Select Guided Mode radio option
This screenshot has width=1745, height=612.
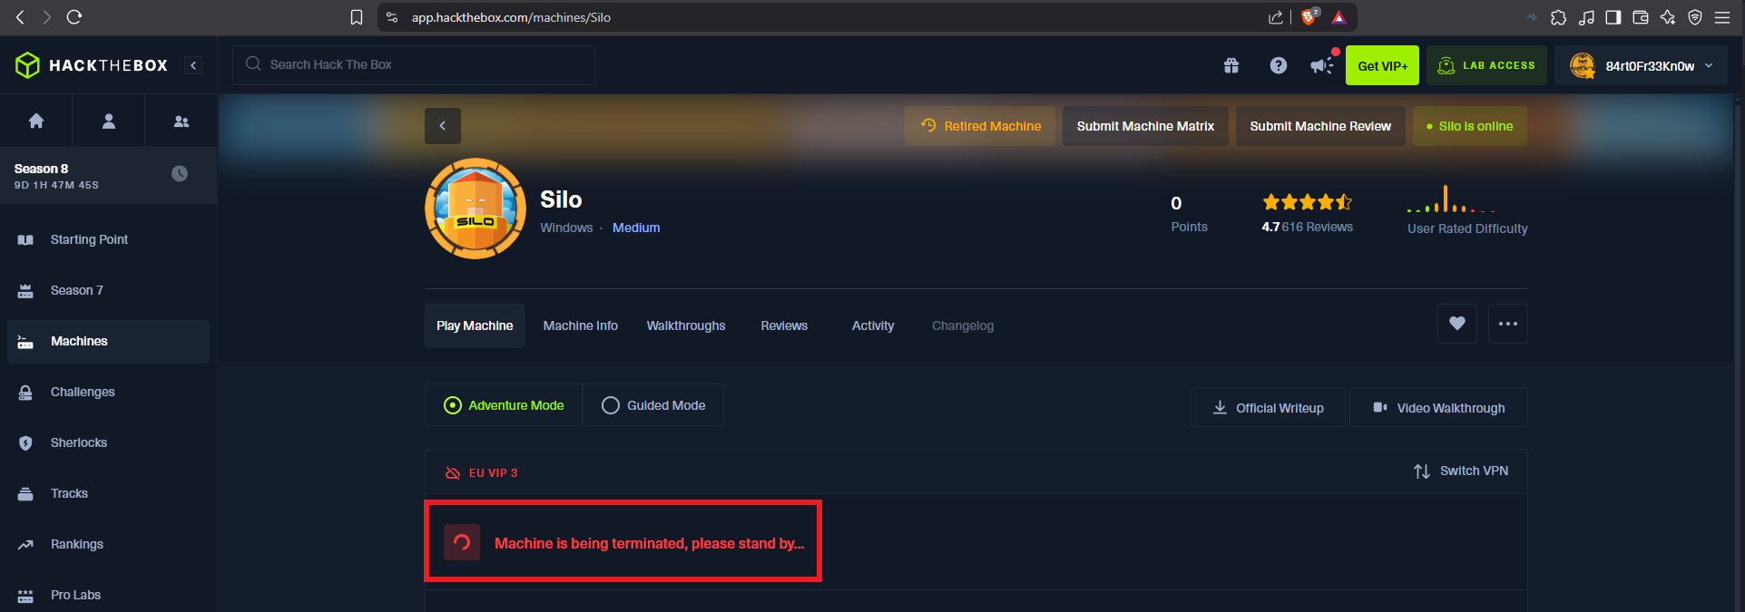(653, 405)
